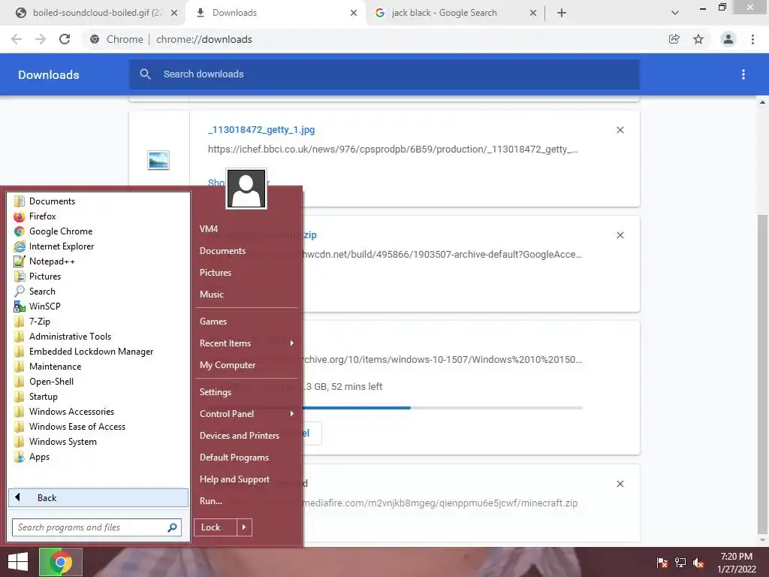
Task: Click the download progress bar for Windows 10
Action: [x=442, y=408]
